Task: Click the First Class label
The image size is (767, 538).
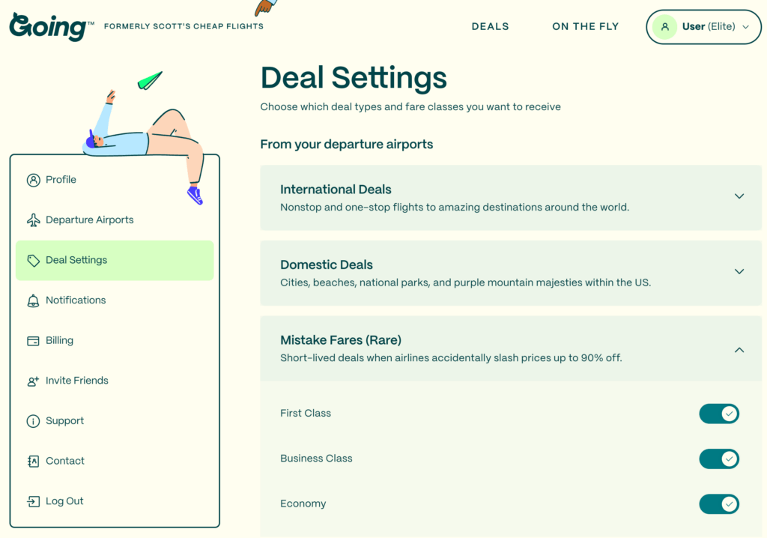Action: (x=306, y=413)
